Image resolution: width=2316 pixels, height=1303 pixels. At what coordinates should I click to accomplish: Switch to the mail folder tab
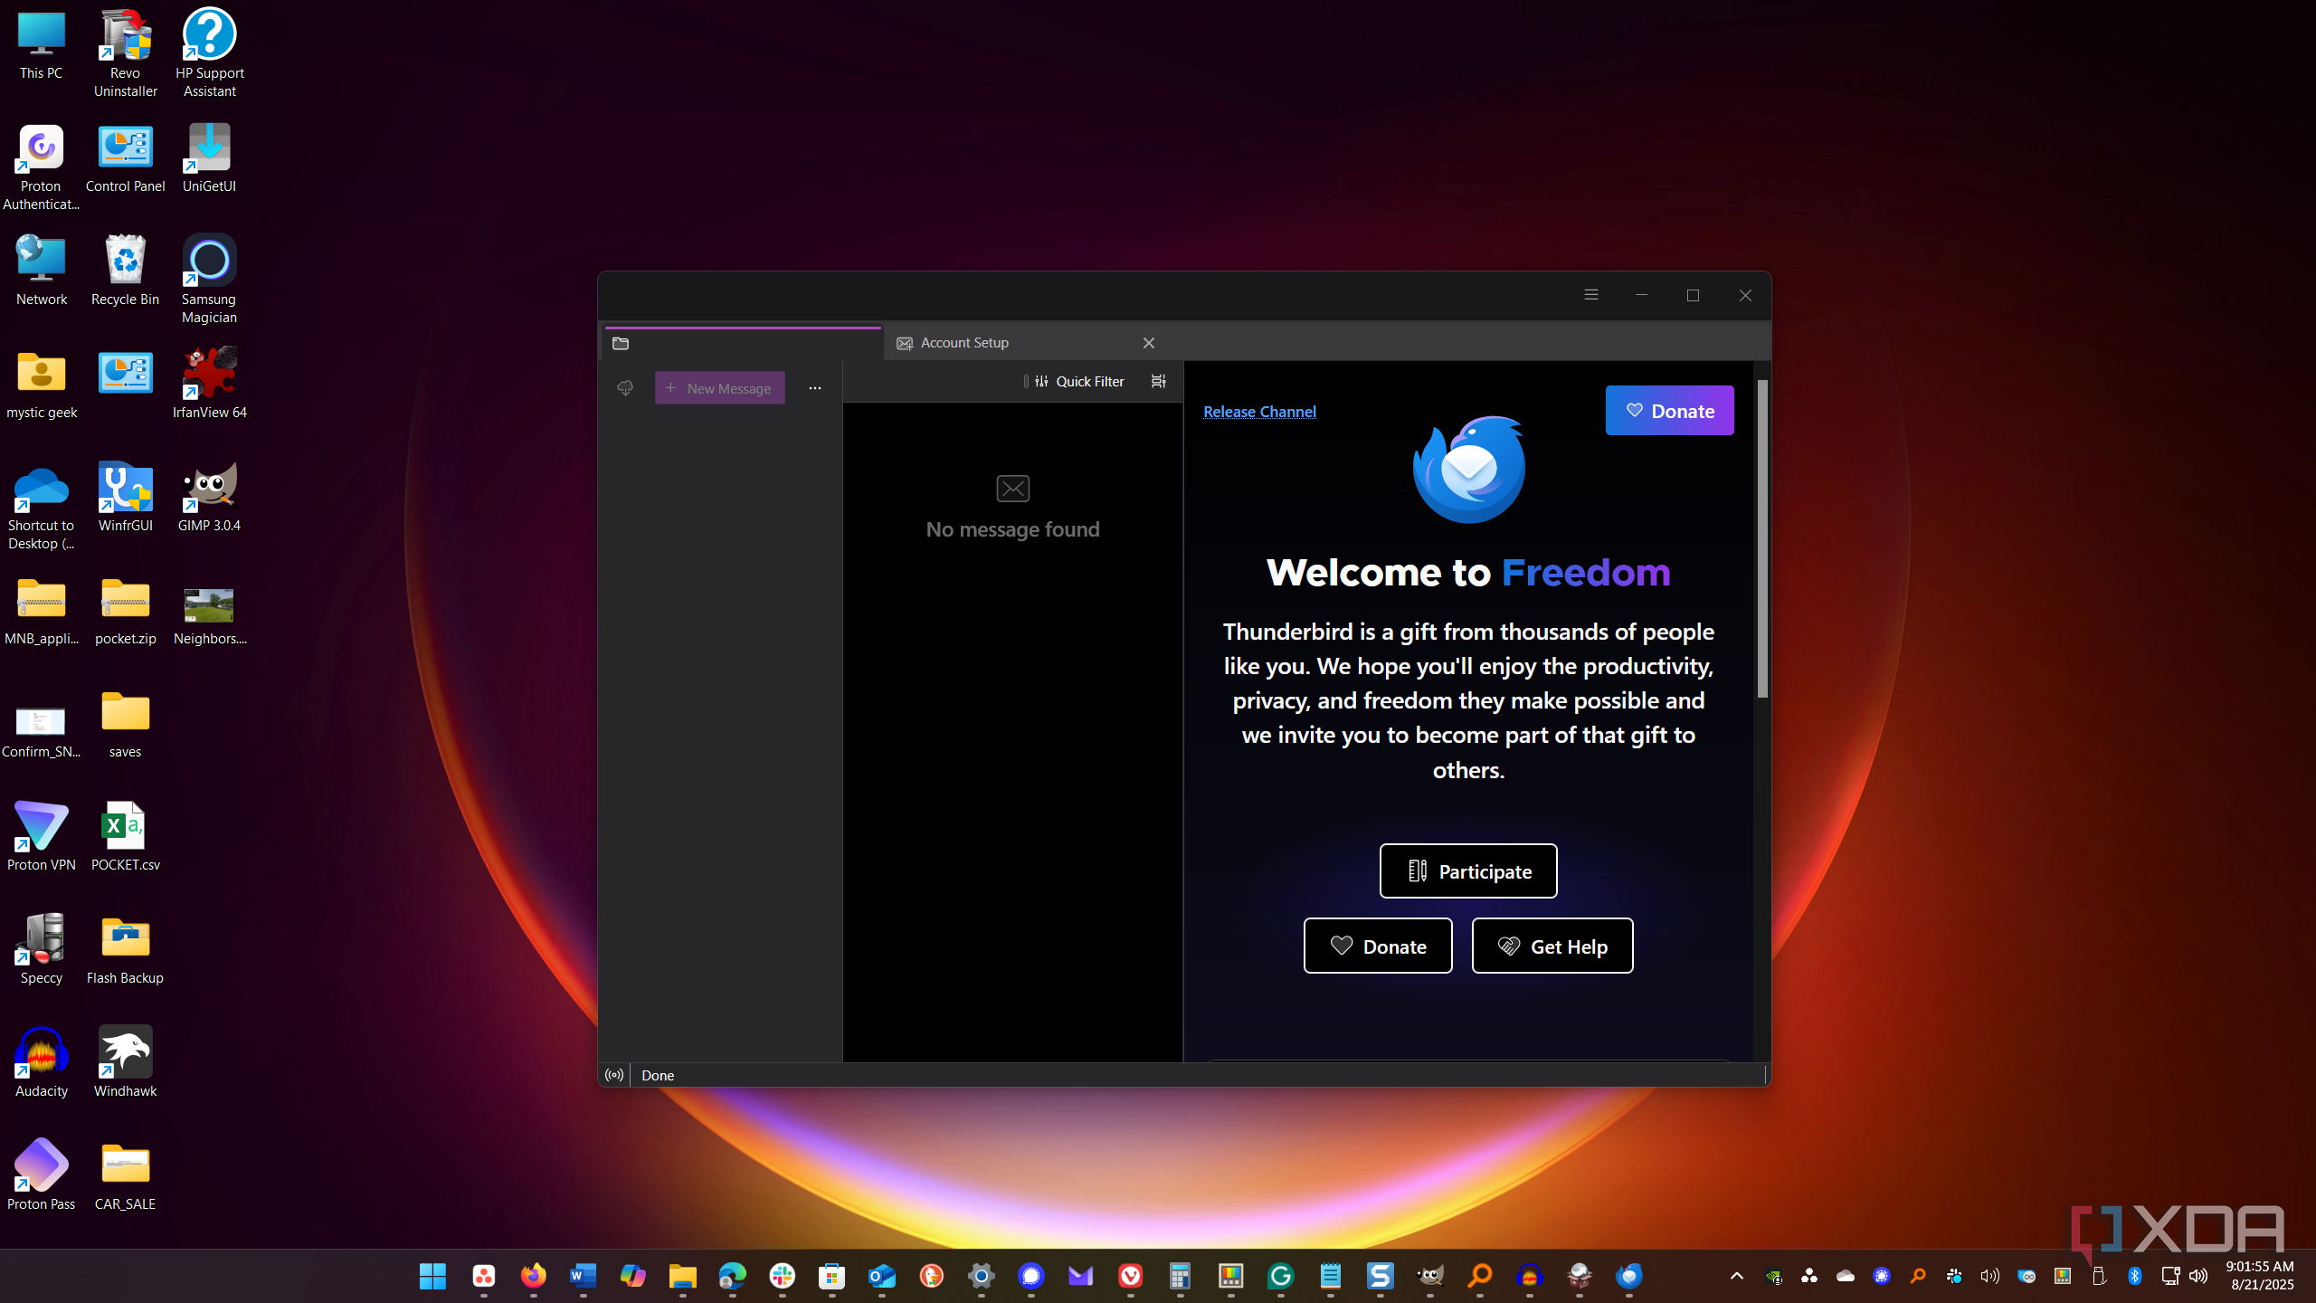(743, 343)
